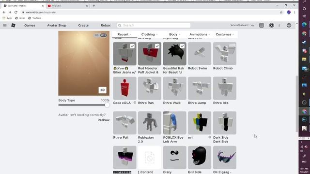Open the settings gear icon
Image resolution: width=310 pixels, height=174 pixels.
tap(289, 25)
